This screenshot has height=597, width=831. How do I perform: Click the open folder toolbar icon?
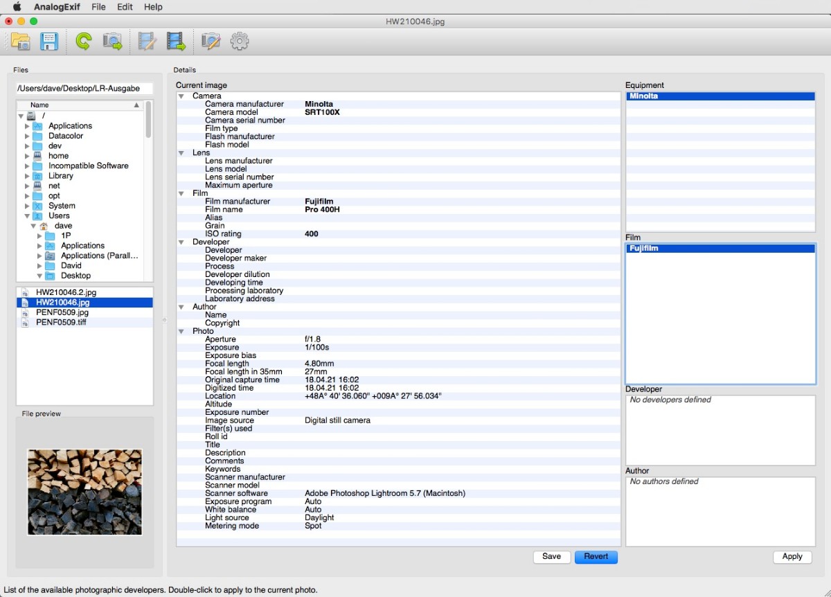[21, 42]
